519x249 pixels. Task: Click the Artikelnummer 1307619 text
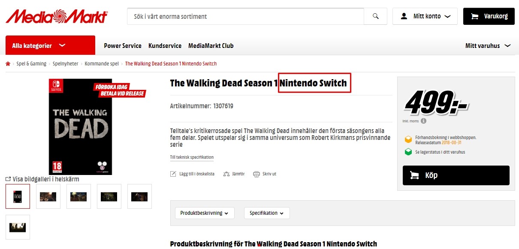(202, 106)
